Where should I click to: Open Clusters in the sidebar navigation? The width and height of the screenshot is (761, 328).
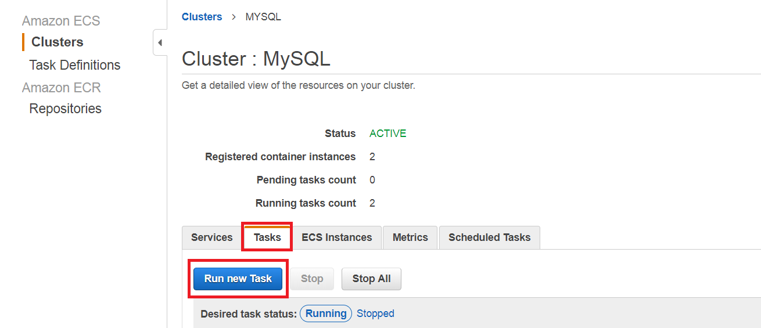57,42
